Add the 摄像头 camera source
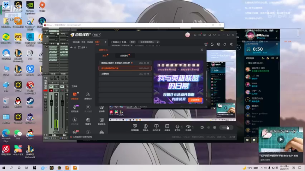305x171 pixels. (x=146, y=128)
